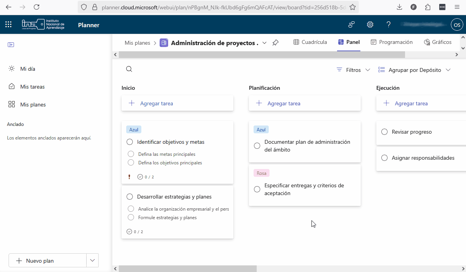Switch to the Programación tab
This screenshot has height=272, width=466.
(391, 42)
